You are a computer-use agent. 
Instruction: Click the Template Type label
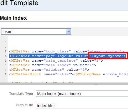[21, 94]
